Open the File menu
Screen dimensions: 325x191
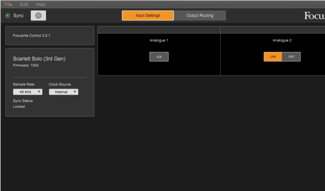[x=8, y=4]
